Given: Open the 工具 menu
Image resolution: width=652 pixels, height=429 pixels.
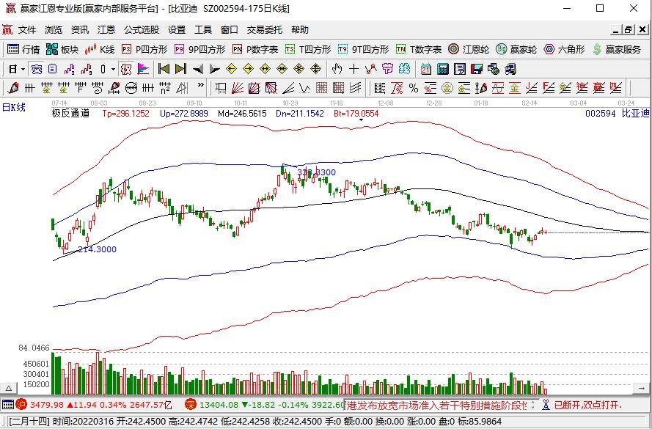Looking at the screenshot, I should (203, 29).
